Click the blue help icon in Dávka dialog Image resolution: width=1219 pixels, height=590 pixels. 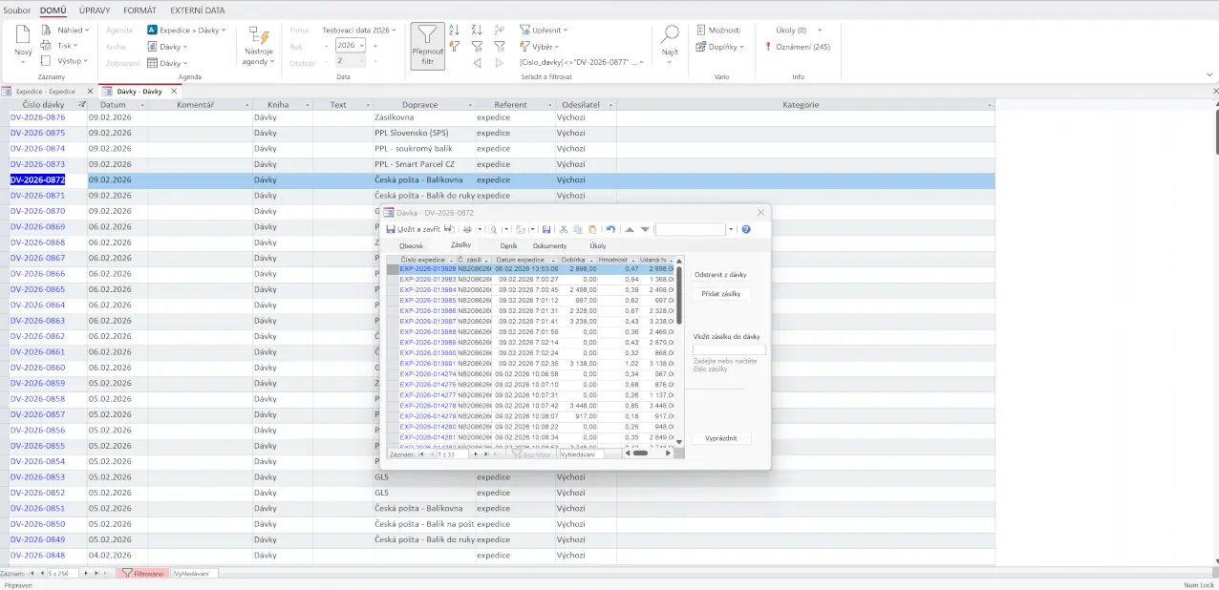click(x=746, y=229)
